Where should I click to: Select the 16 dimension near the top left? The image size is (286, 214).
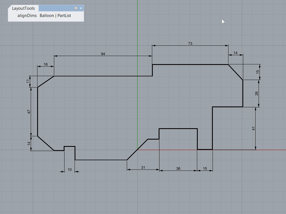[x=46, y=64]
